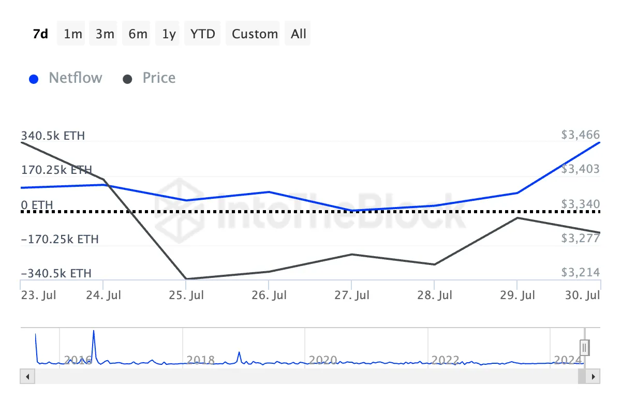This screenshot has height=414, width=621.
Task: Hide the Price line via legend
Action: (127, 78)
